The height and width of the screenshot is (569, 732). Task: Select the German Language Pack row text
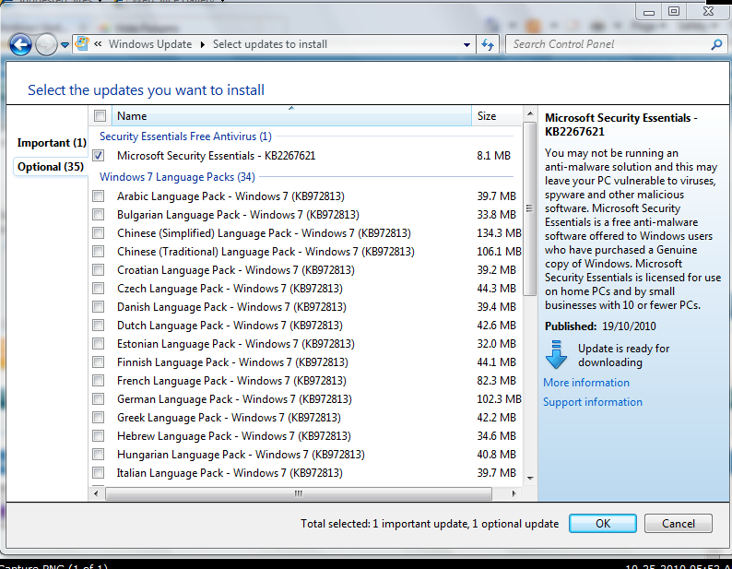234,399
